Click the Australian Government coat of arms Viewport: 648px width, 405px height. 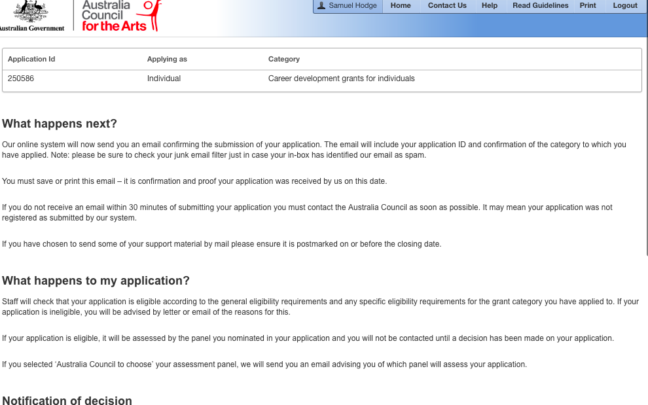[31, 12]
